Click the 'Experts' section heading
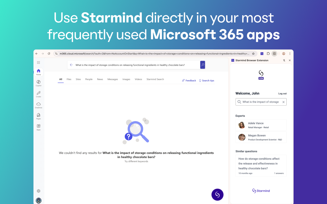The image size is (327, 204). (x=240, y=116)
